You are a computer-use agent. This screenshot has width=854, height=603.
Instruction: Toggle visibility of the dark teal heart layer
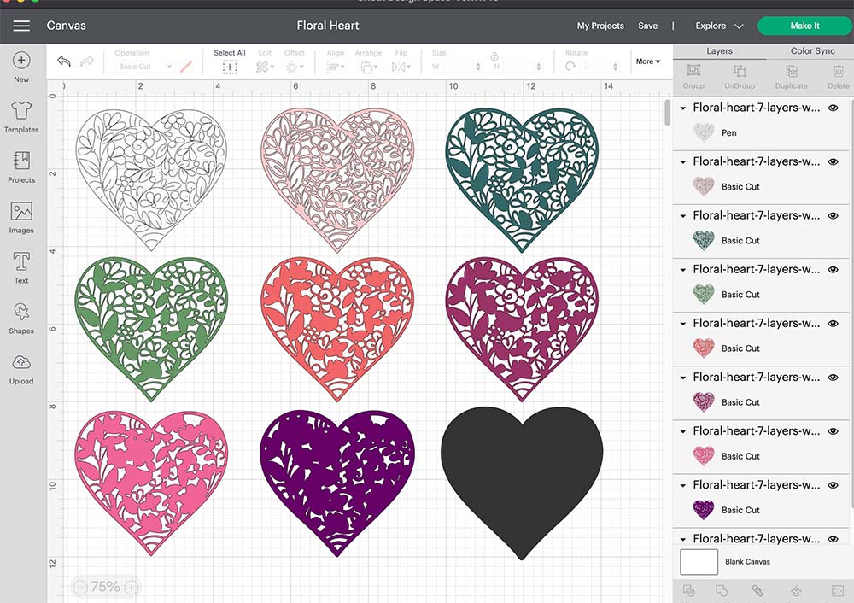click(x=834, y=215)
